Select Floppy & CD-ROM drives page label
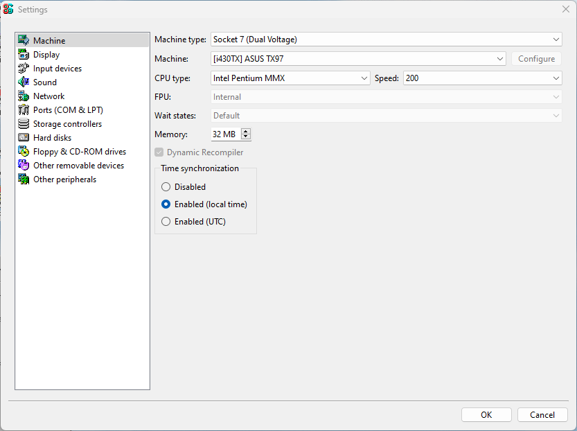Screen dimensions: 577x431 pyautogui.click(x=80, y=152)
